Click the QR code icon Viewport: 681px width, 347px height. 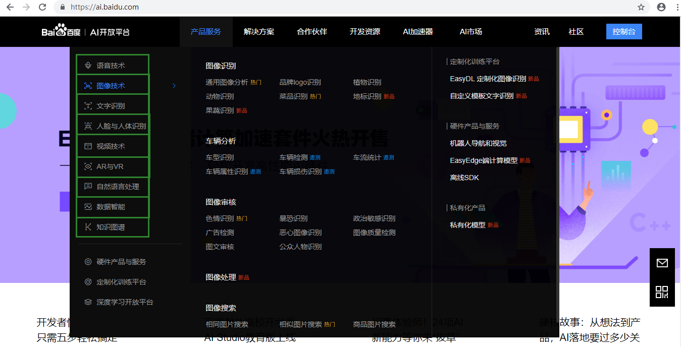(x=662, y=292)
